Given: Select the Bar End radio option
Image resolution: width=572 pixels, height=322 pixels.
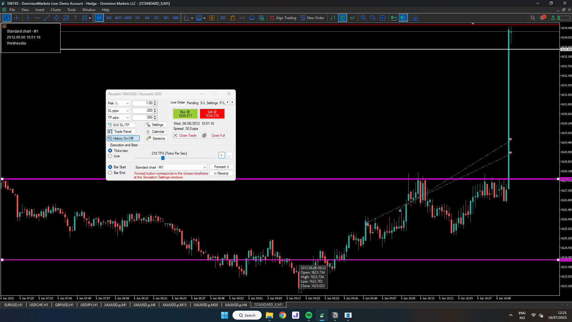Looking at the screenshot, I should 110,173.
